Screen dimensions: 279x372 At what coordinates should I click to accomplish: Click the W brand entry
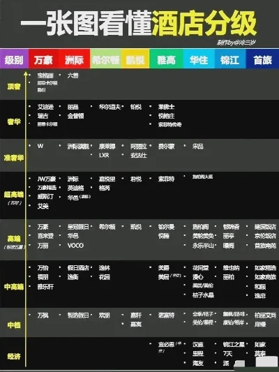pos(40,146)
